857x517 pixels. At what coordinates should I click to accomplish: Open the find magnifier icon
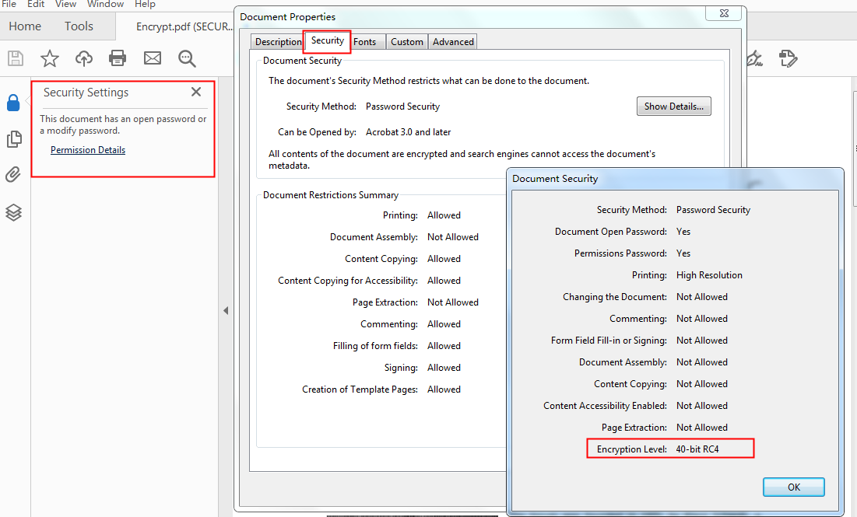point(187,58)
